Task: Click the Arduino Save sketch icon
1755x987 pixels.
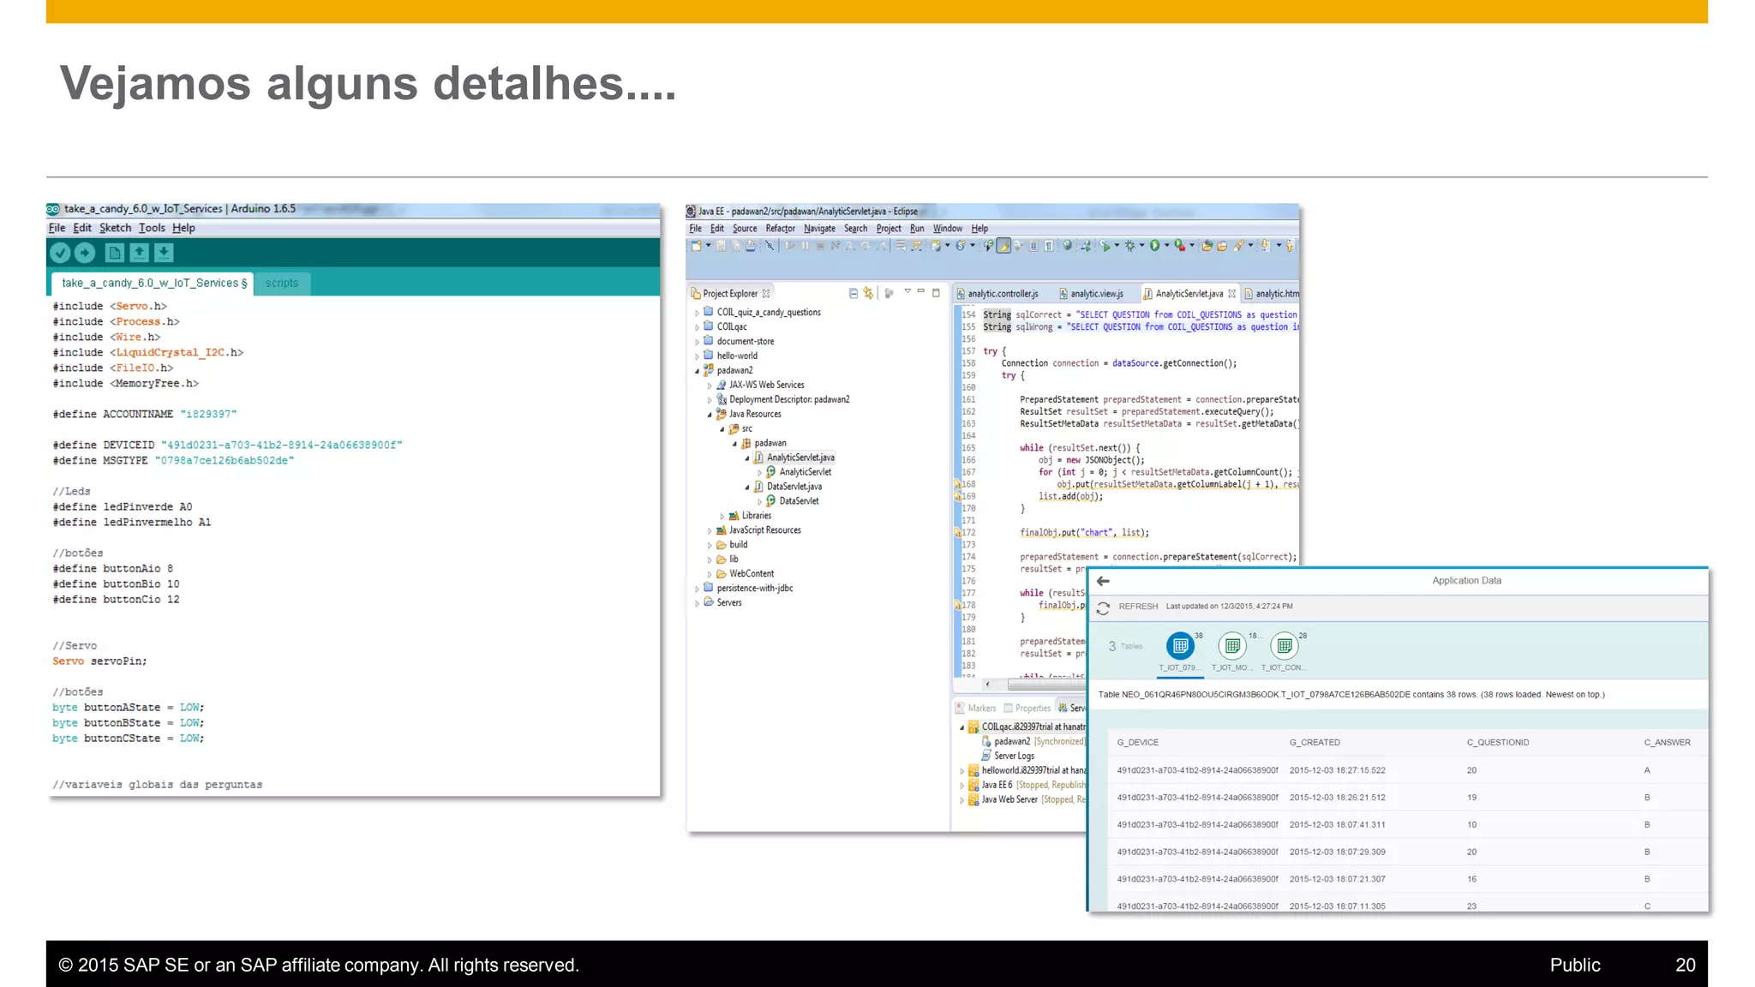Action: (x=164, y=252)
